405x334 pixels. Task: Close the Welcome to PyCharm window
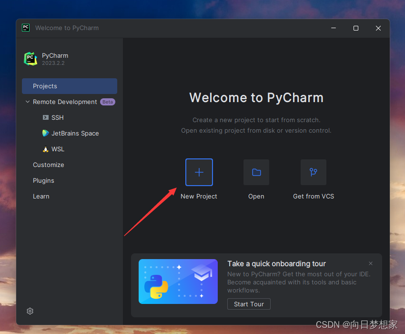378,28
